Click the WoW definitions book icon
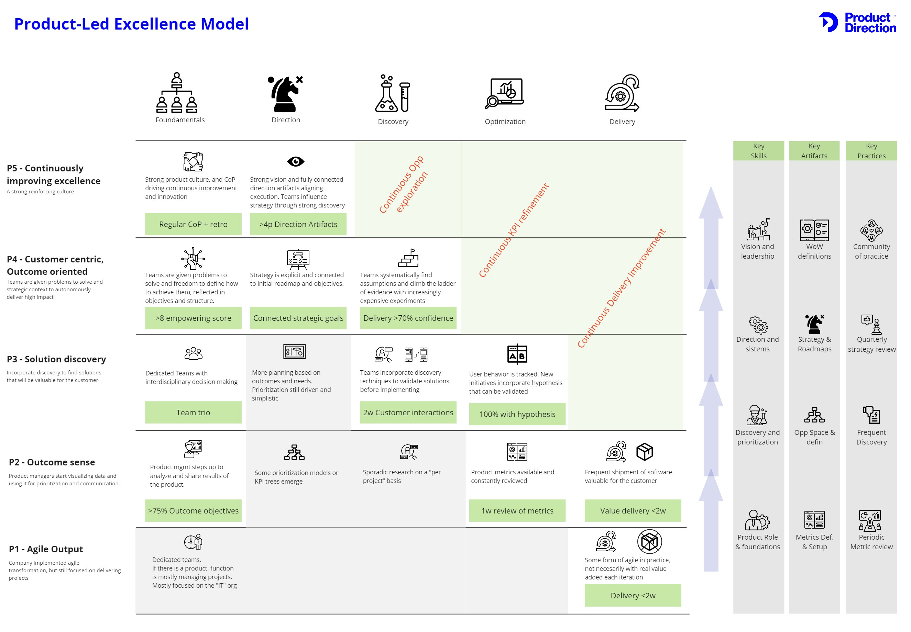The image size is (911, 632). (814, 230)
